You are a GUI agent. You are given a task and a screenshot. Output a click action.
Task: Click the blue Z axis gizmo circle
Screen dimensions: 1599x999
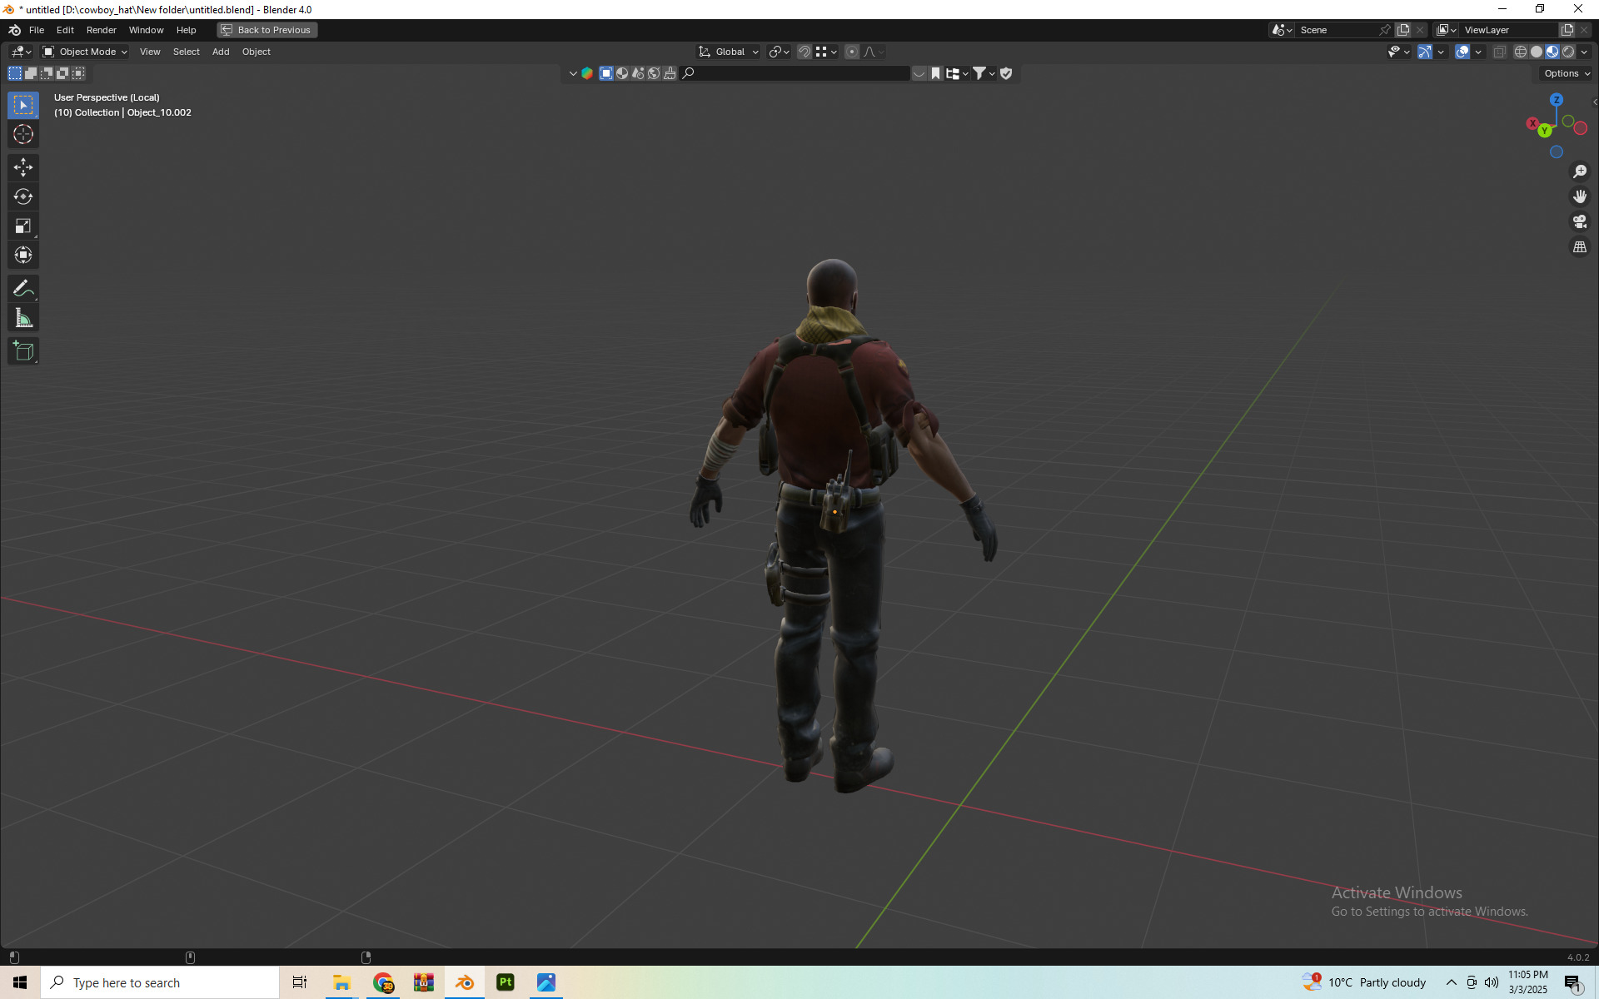(x=1557, y=100)
